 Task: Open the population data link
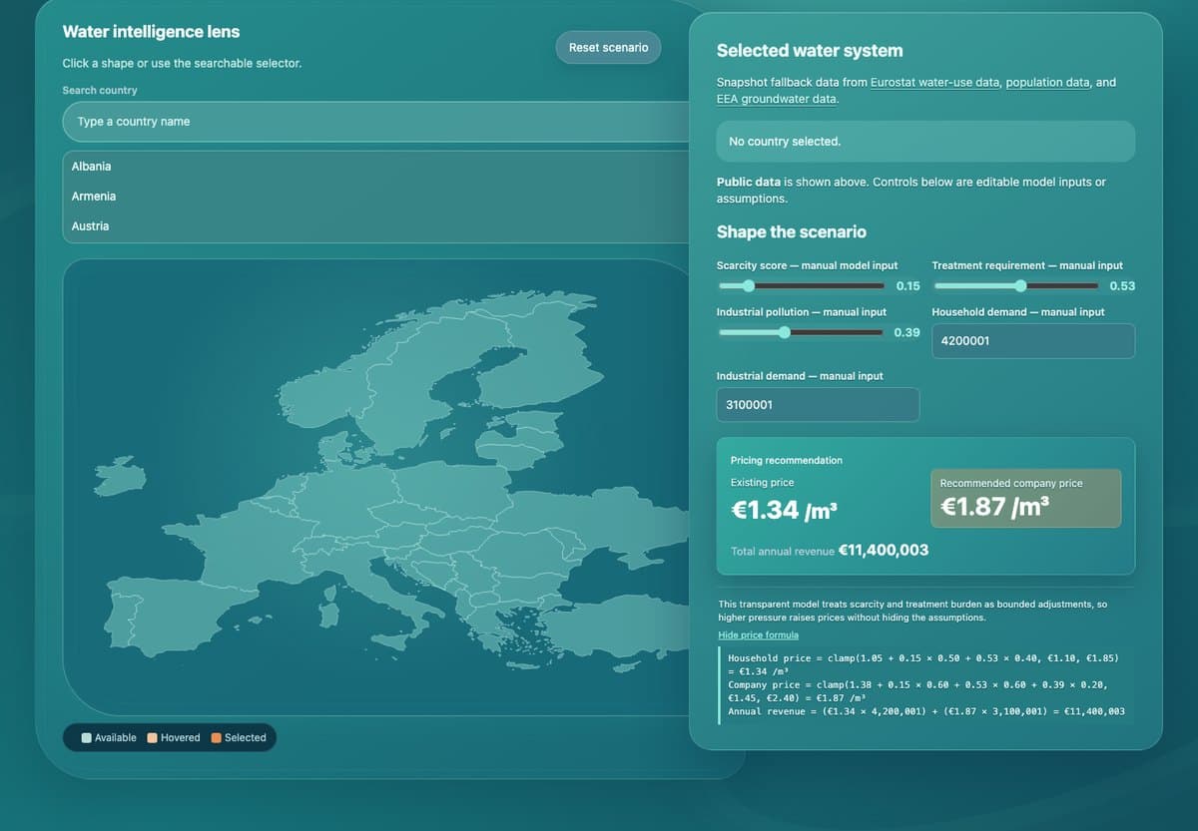pyautogui.click(x=1047, y=82)
